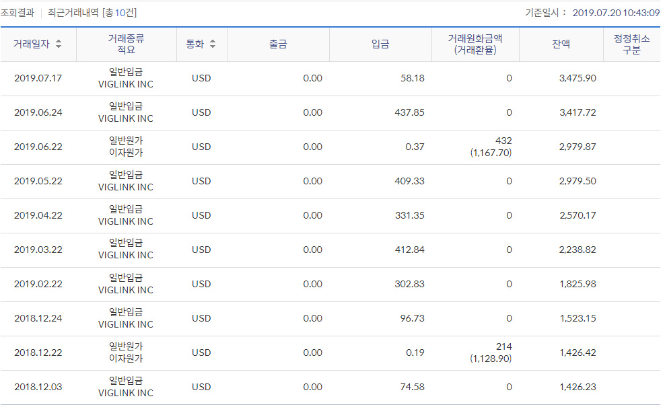The height and width of the screenshot is (407, 665).
Task: Click balance 2,570.17
Action: [577, 215]
